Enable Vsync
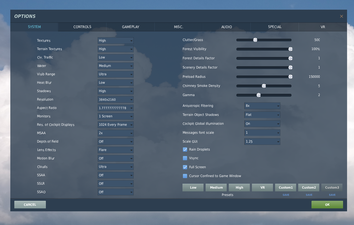This screenshot has height=225, width=354. click(x=185, y=158)
